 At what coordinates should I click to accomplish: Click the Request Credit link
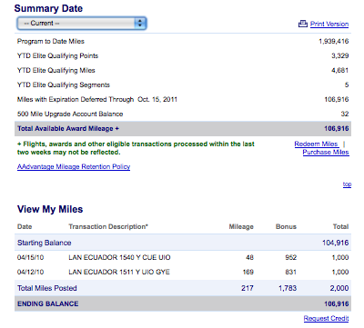coord(326,318)
